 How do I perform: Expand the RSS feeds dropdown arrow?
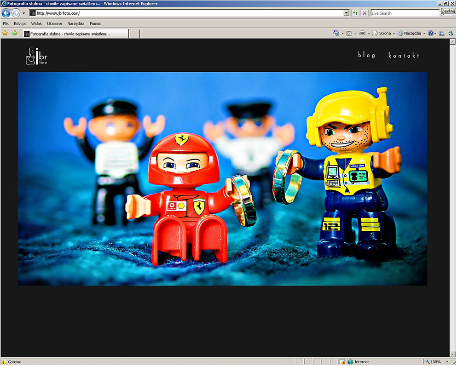pyautogui.click(x=356, y=33)
